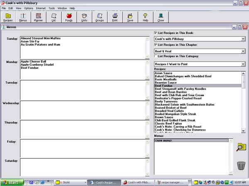Open the Menus toolbar button
This screenshot has width=249, height=186.
click(x=23, y=17)
